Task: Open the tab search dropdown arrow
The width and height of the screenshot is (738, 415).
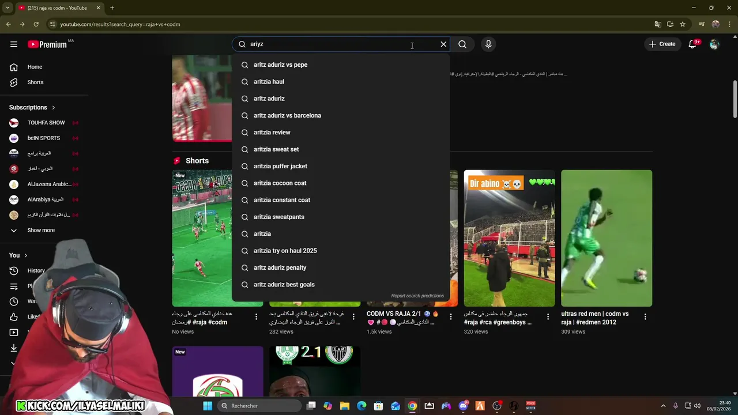Action: 7,7
